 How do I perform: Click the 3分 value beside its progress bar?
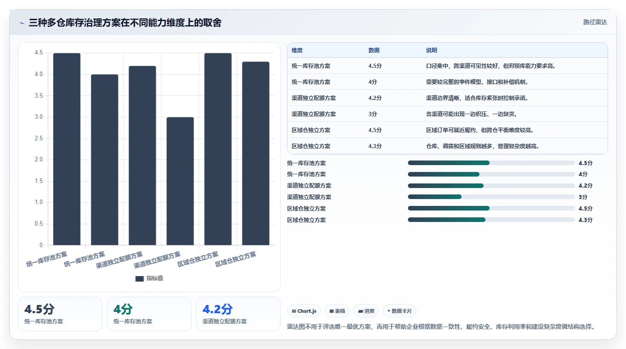tap(583, 197)
